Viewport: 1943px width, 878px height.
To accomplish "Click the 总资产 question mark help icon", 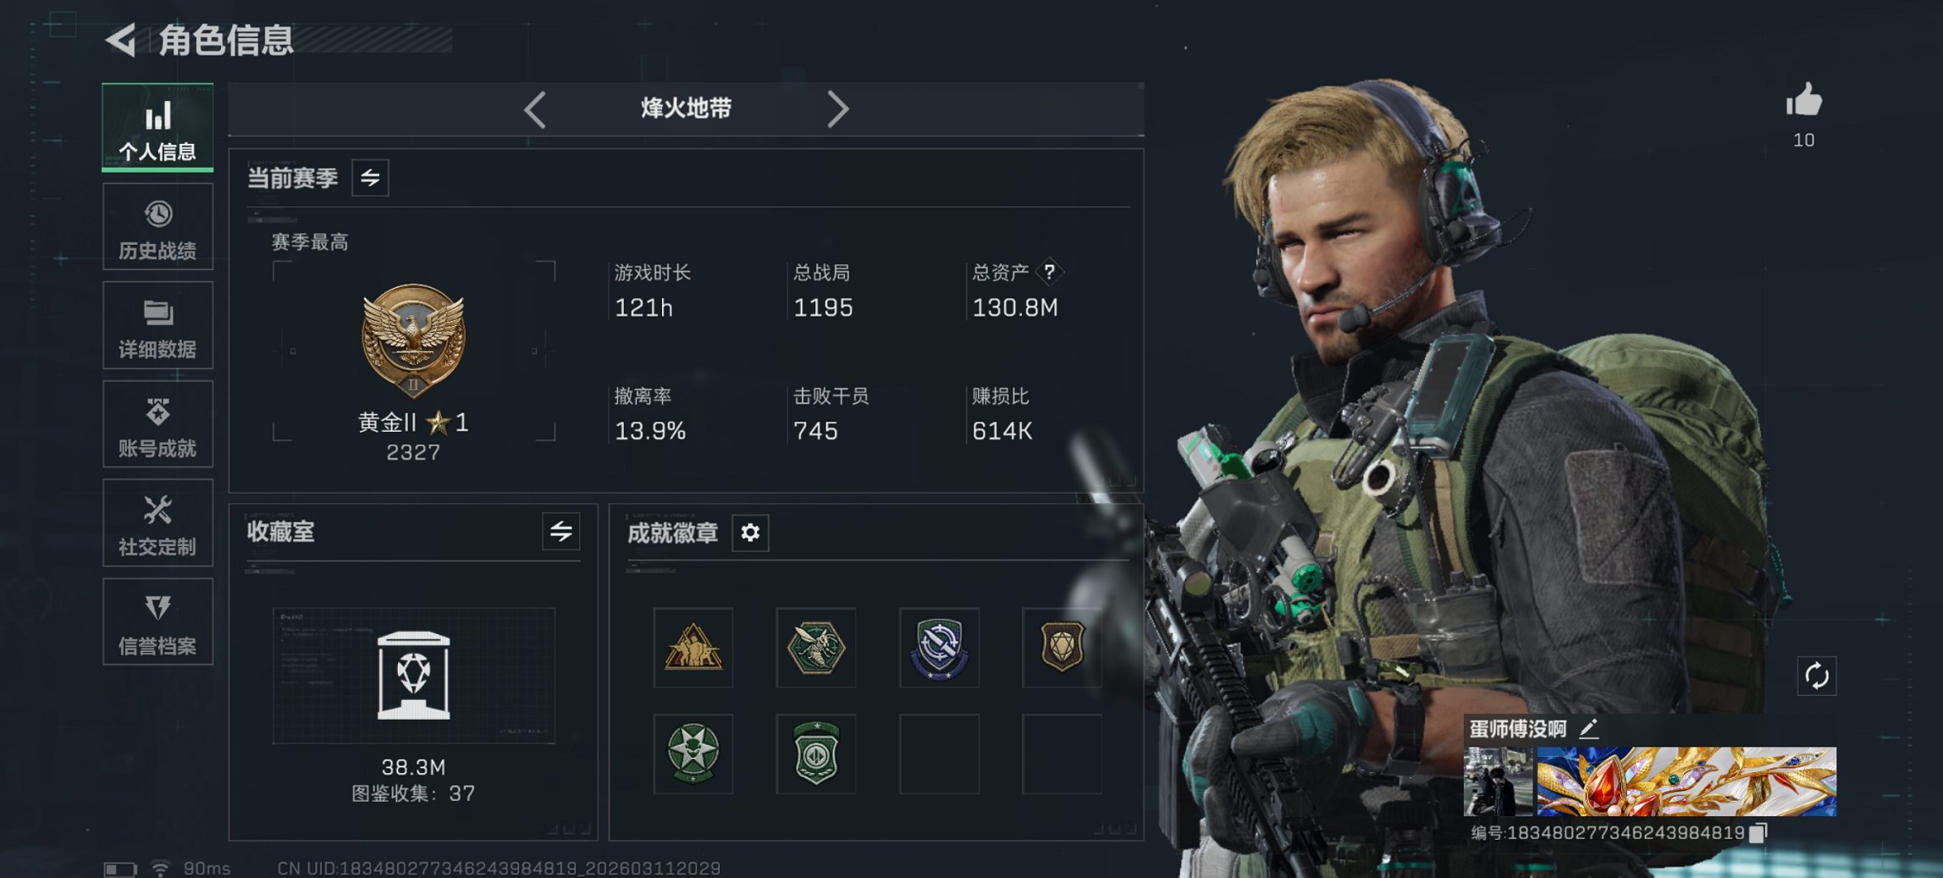I will [1050, 272].
